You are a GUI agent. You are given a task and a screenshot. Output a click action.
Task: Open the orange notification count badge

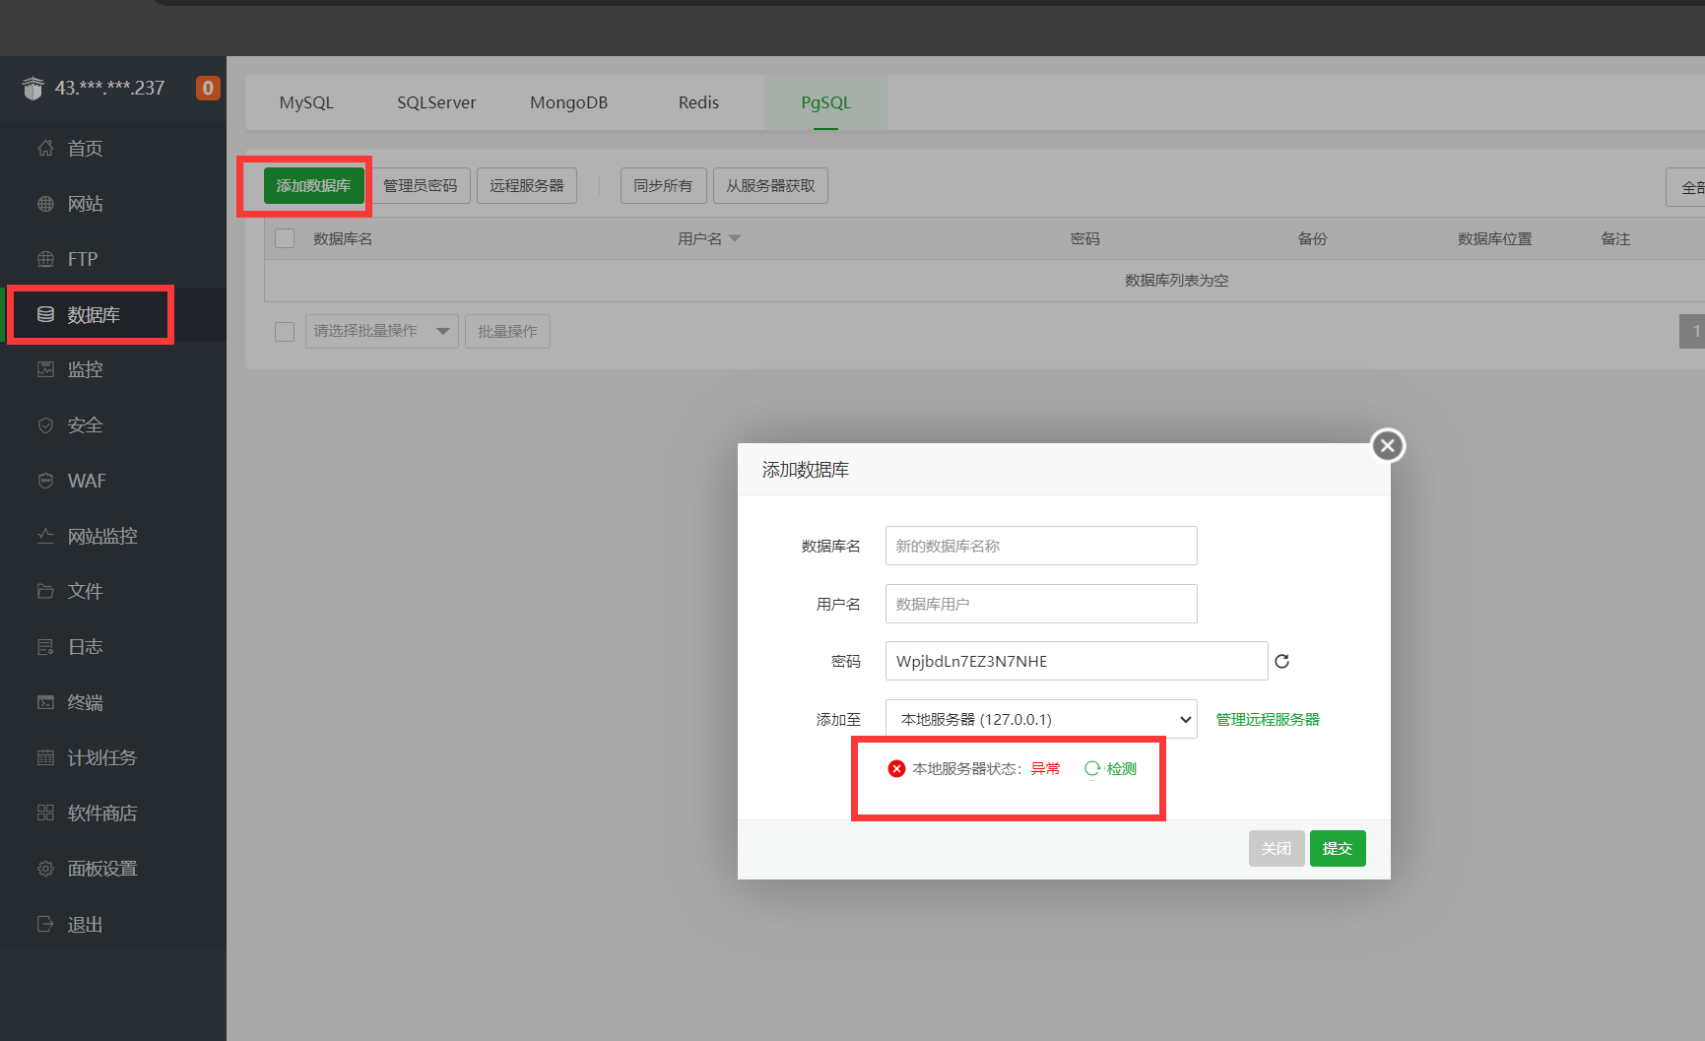[208, 88]
